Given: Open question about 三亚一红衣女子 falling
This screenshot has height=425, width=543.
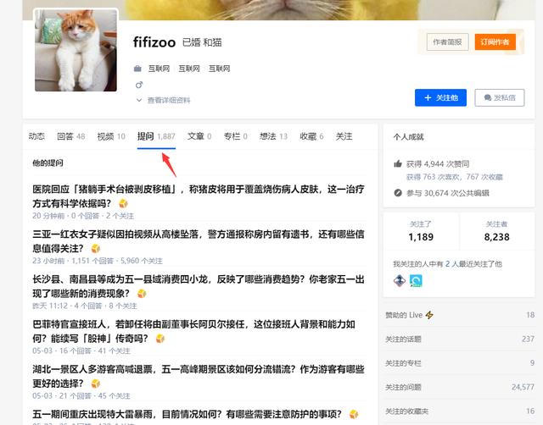Looking at the screenshot, I should pyautogui.click(x=199, y=241).
